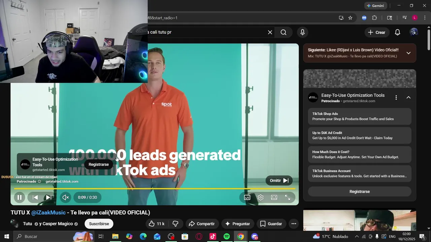Open Chrome's three-dot menu
This screenshot has width=431, height=242.
[425, 18]
